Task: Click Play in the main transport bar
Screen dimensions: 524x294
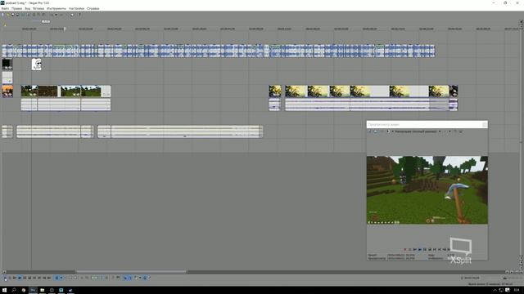Action: [x=20, y=278]
